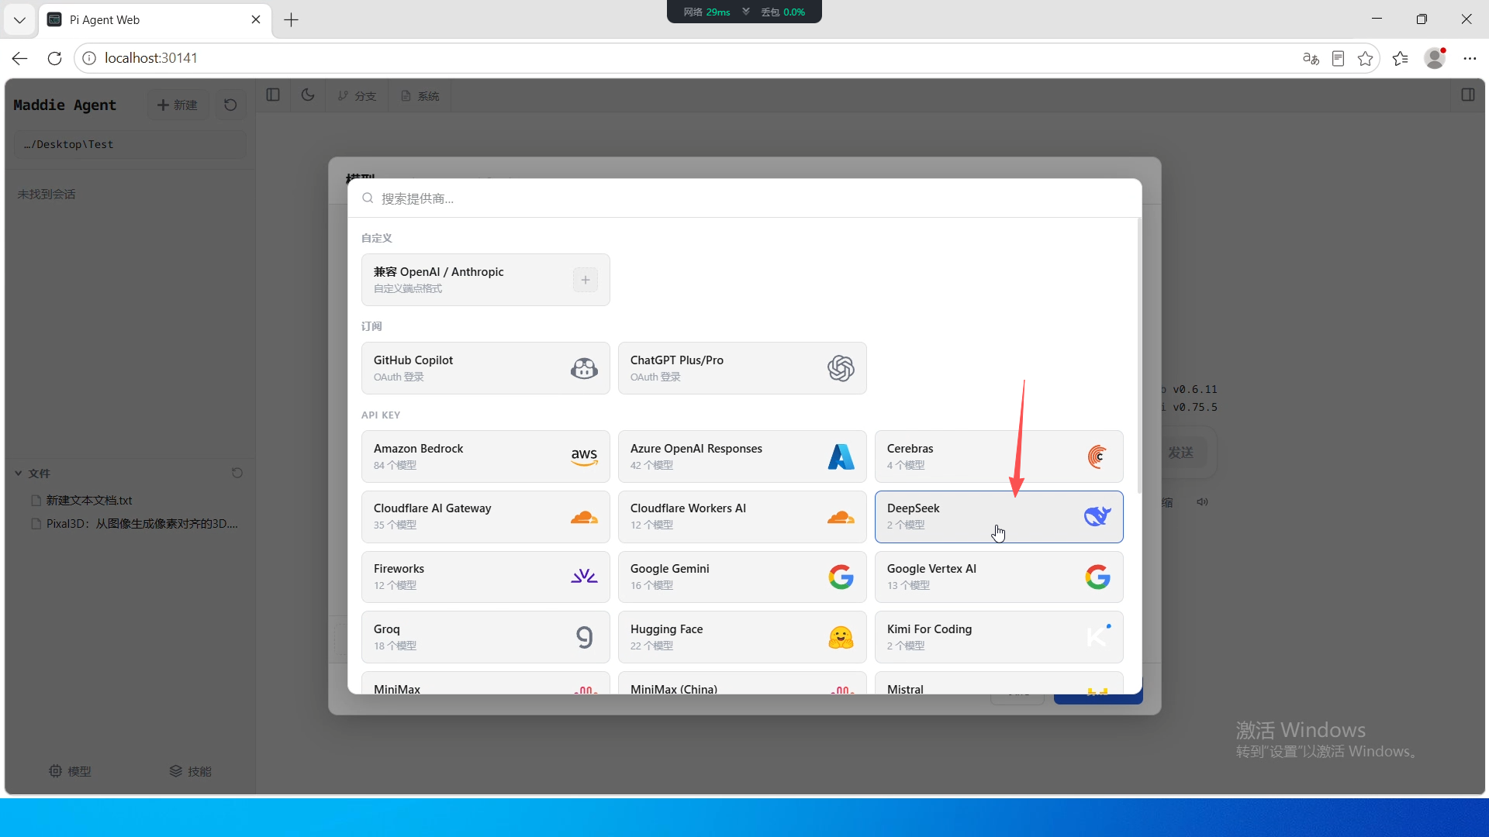The height and width of the screenshot is (837, 1489).
Task: Close the Pi Agent Web tab
Action: point(256,20)
